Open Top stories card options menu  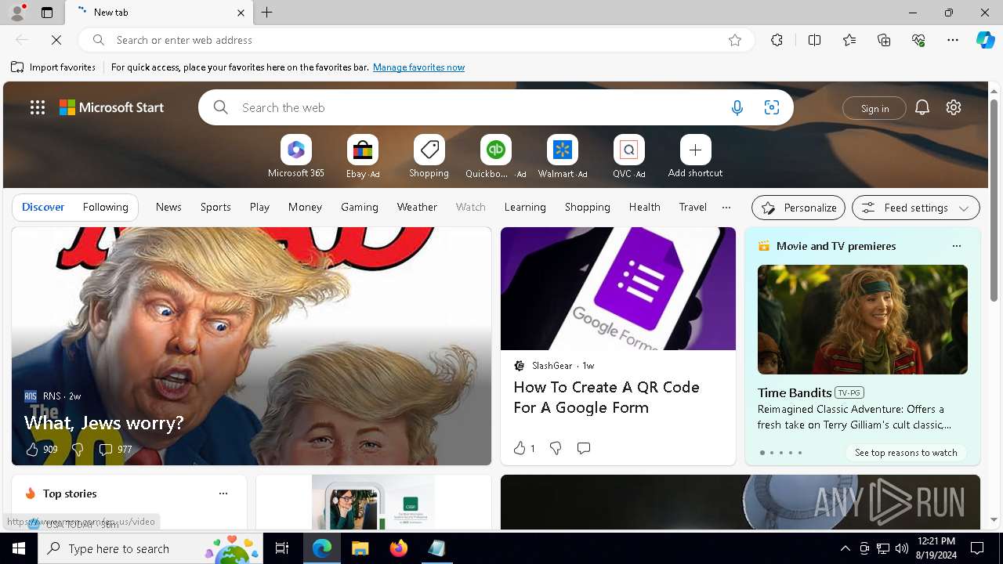coord(223,493)
